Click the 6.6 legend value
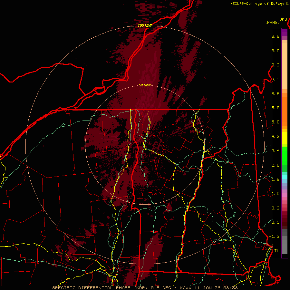 [275, 93]
